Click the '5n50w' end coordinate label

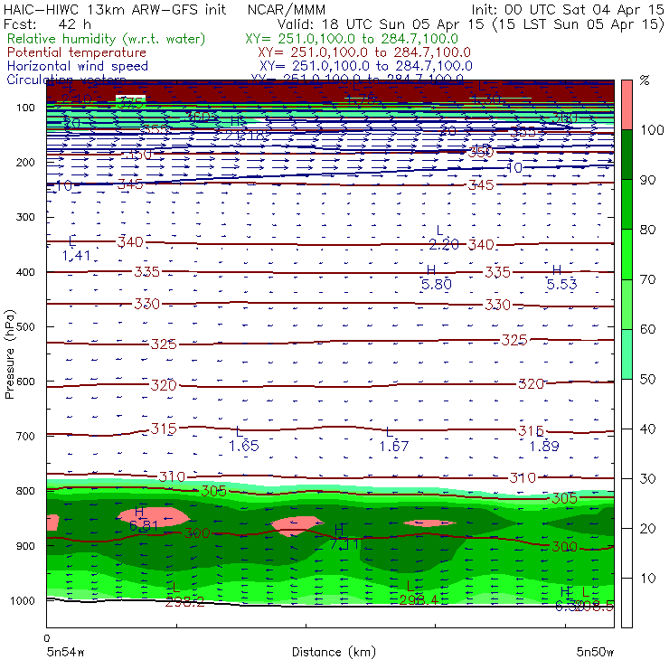(x=595, y=652)
